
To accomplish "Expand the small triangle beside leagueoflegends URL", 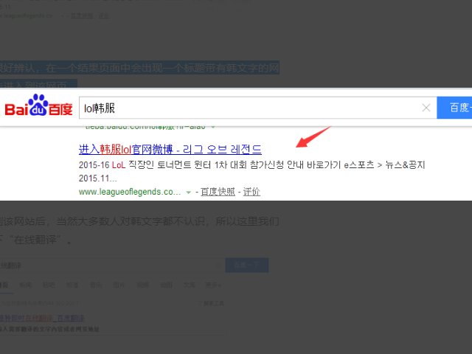I will 189,192.
